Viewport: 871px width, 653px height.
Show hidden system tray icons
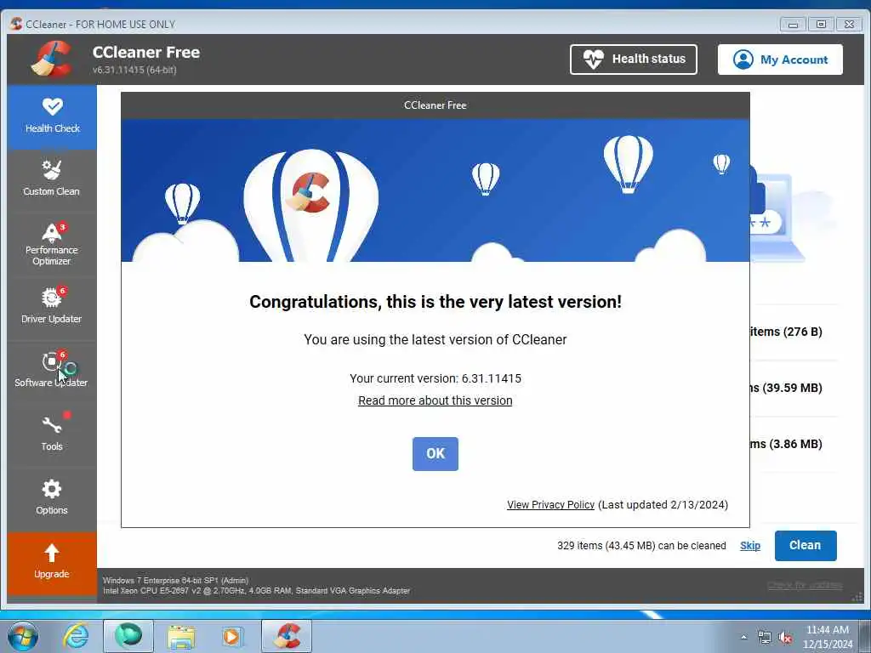pos(743,637)
